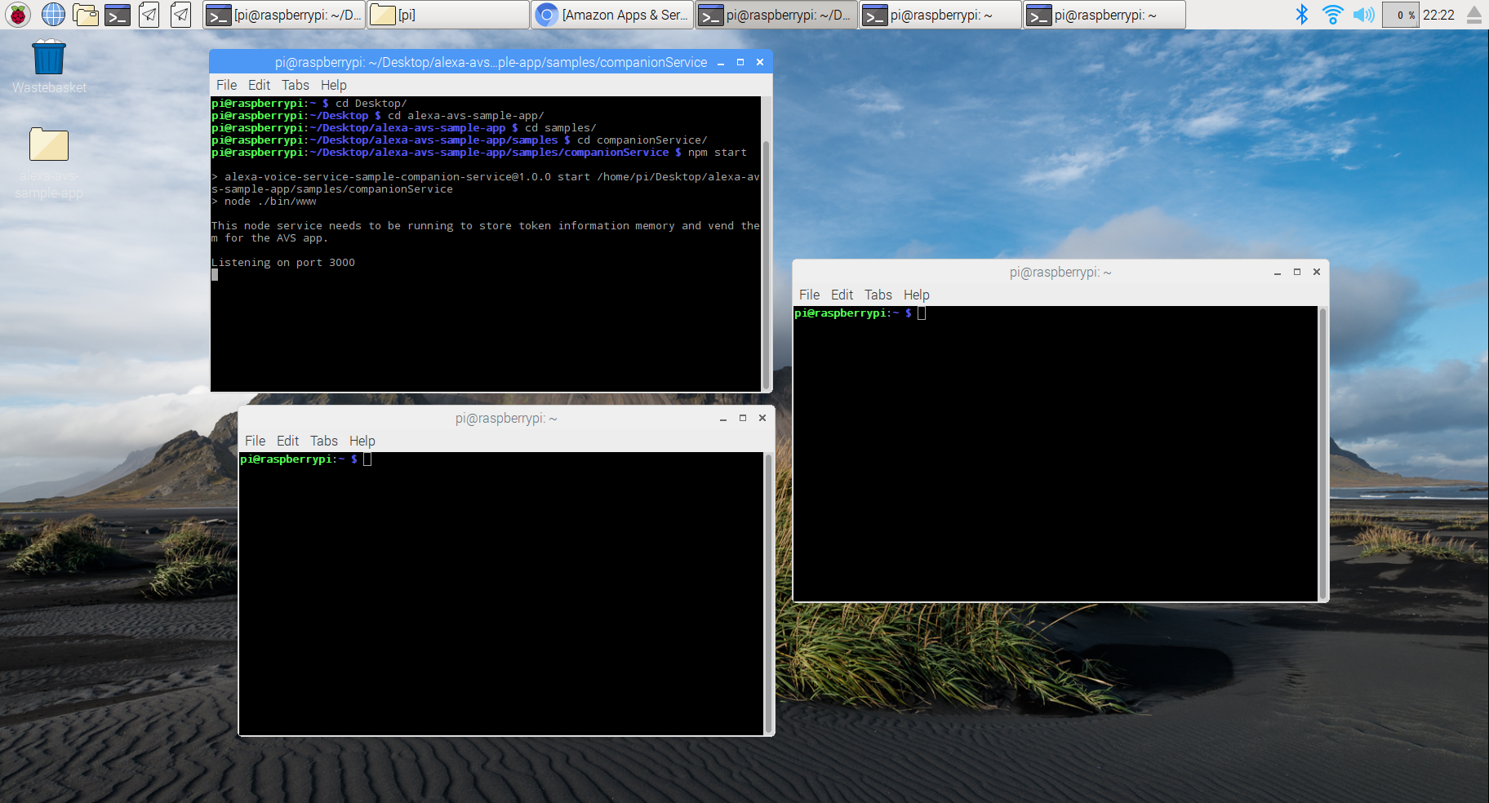The image size is (1489, 803).
Task: Toggle the Wi-Fi connection in the tray
Action: coord(1333,14)
